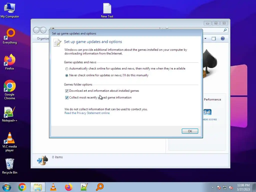256x192 pixels.
Task: Show hidden icons in system tray
Action: tap(212, 187)
